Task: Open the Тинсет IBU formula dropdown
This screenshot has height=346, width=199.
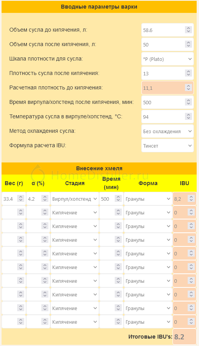Action: (x=167, y=146)
